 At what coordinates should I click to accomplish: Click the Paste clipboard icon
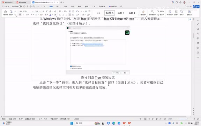11,12
